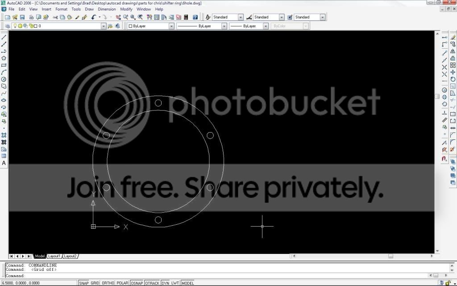Open the dimension style Standard dropdown

click(282, 17)
